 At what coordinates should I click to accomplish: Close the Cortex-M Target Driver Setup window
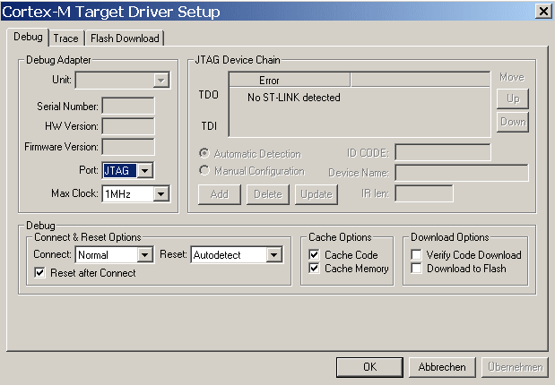pyautogui.click(x=543, y=12)
